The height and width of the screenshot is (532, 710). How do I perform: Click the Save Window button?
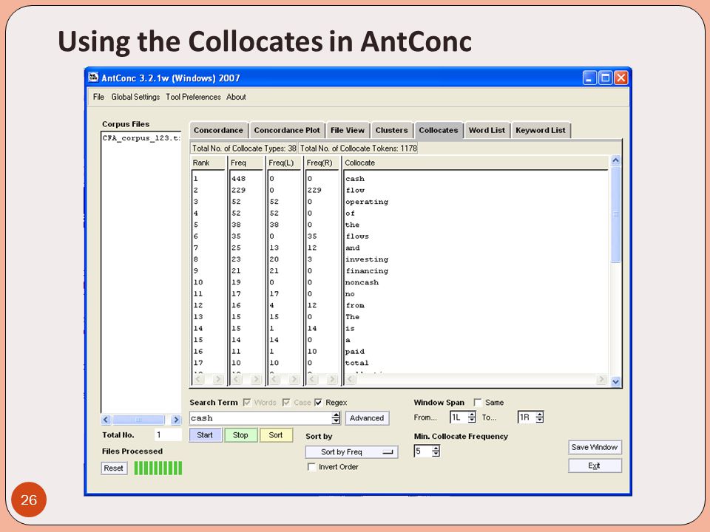pyautogui.click(x=595, y=447)
